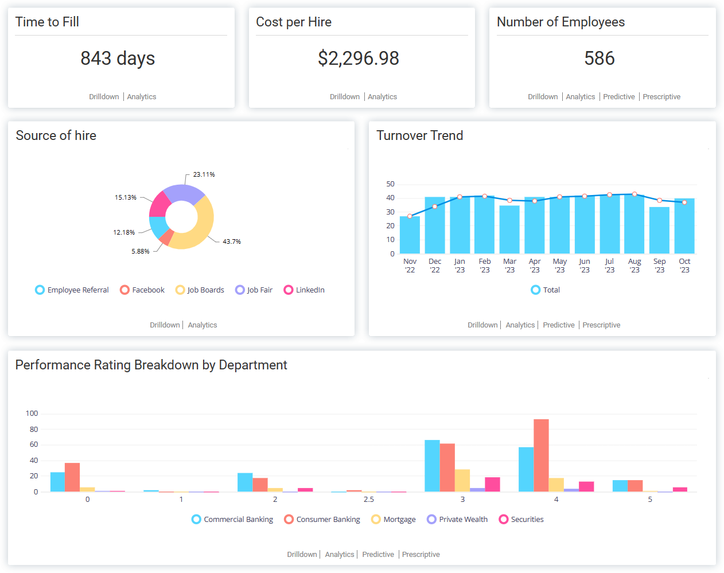724x573 pixels.
Task: Open Prescriptive under Number of Employees
Action: click(x=661, y=97)
